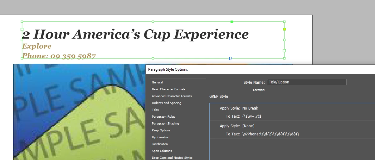375x160 pixels.
Task: Open Basic Character Formats section
Action: 168,89
